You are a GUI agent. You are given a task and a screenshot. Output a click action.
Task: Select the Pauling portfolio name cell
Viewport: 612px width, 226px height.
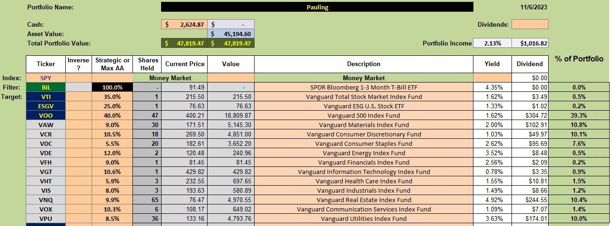[317, 7]
